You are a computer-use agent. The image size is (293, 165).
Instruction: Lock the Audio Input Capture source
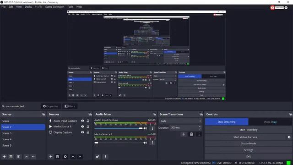point(88,121)
